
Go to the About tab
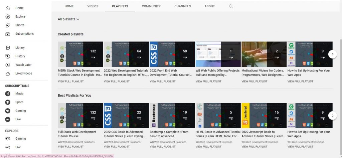[209, 6]
